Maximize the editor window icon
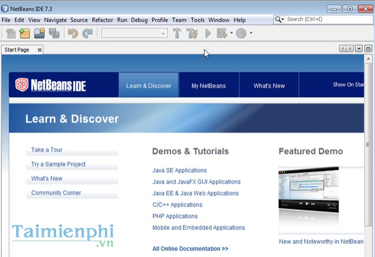 tap(368, 49)
